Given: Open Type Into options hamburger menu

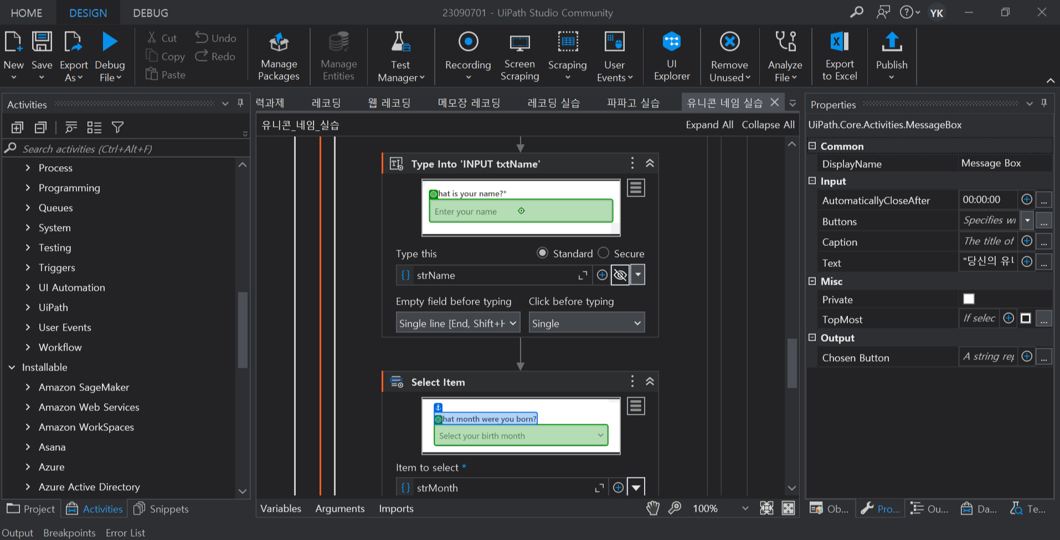Looking at the screenshot, I should click(636, 188).
